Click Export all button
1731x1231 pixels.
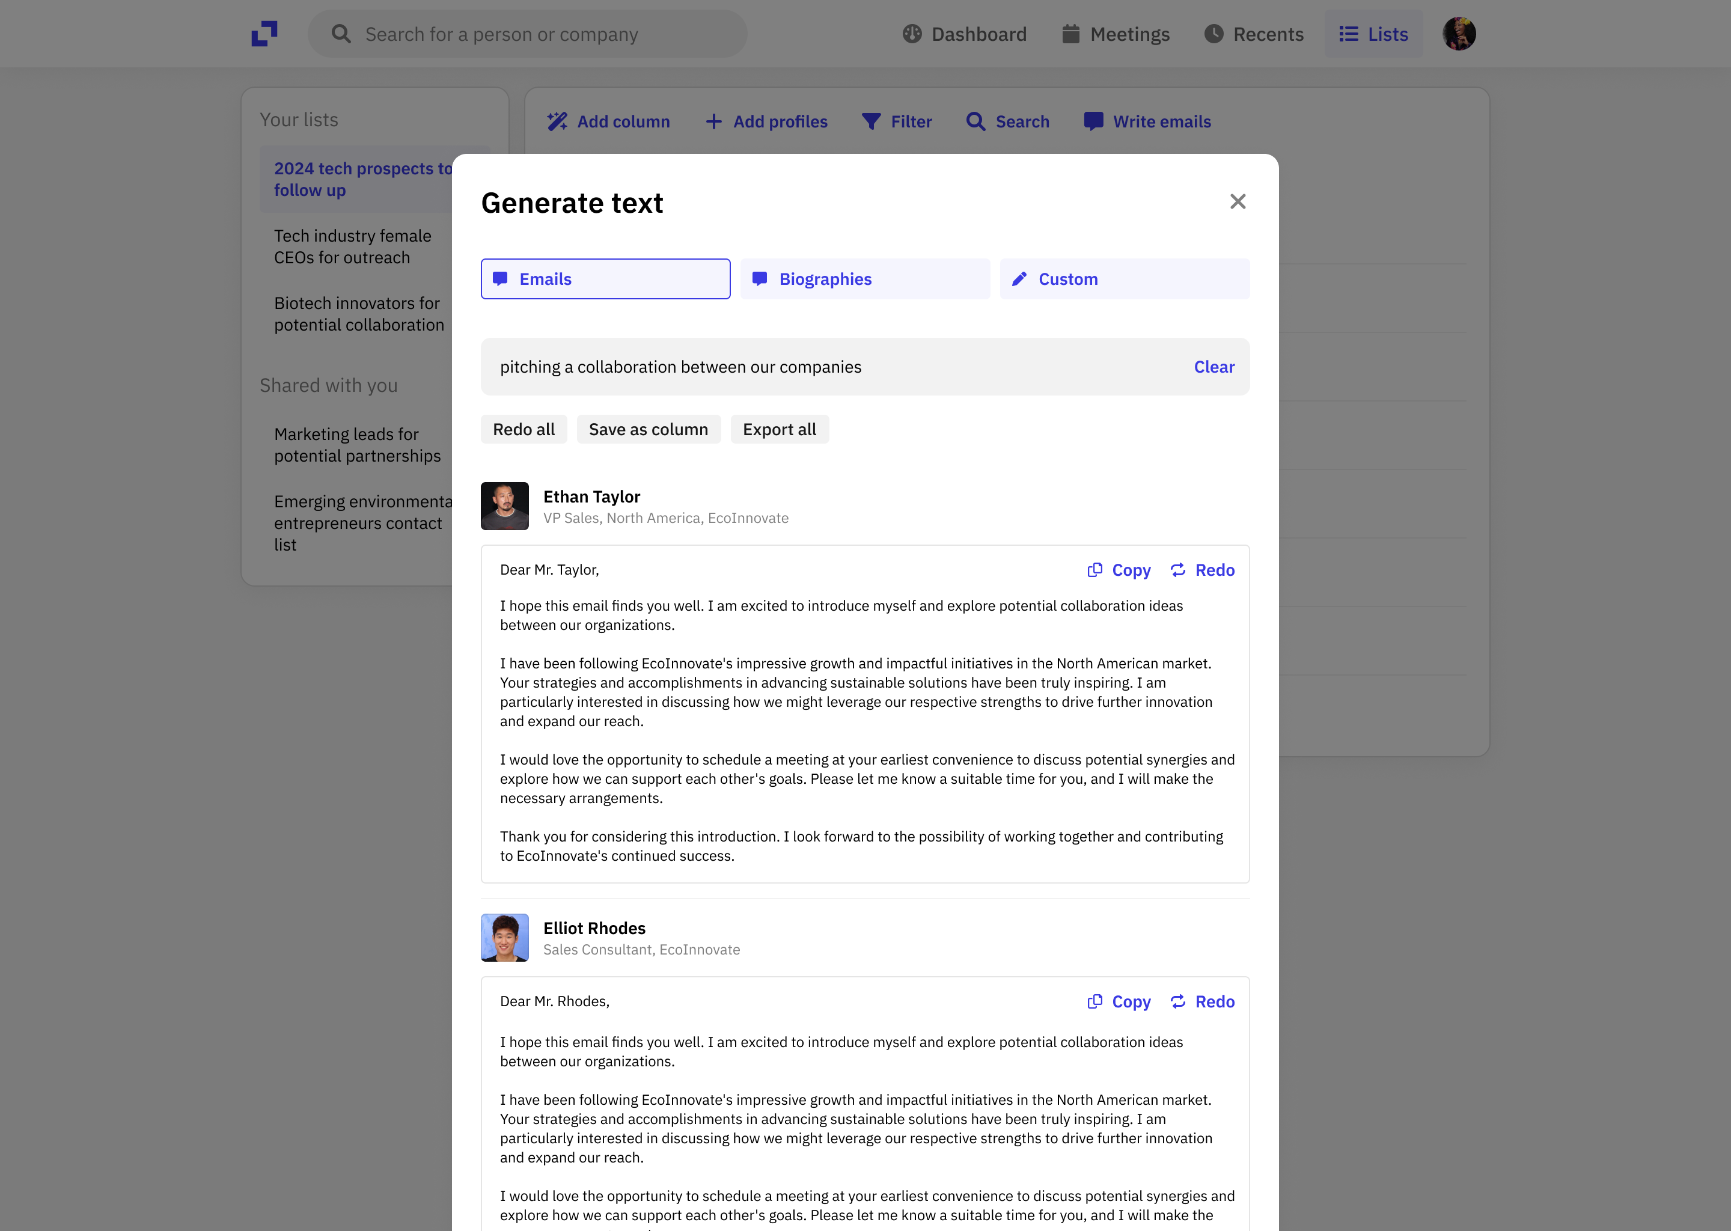779,429
